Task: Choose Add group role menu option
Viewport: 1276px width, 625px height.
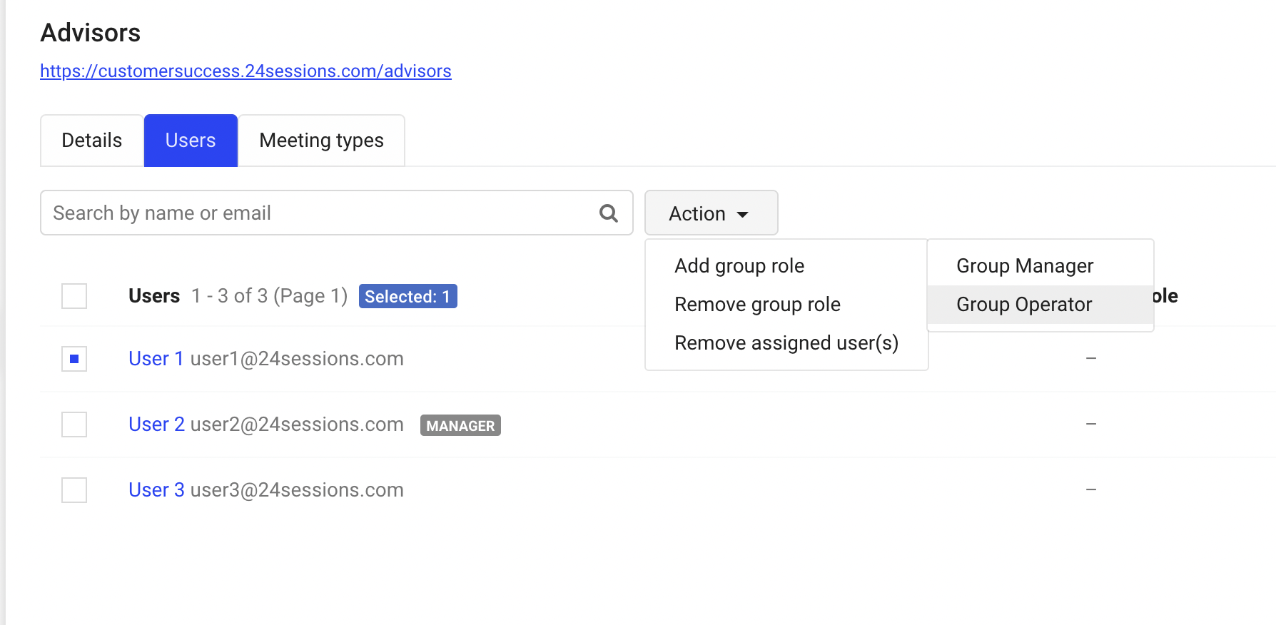Action: click(739, 266)
